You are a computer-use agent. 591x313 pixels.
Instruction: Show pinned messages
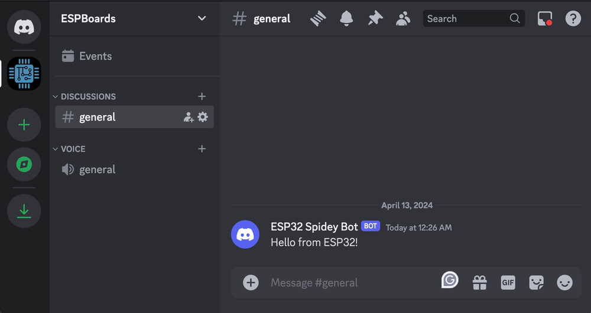[375, 19]
